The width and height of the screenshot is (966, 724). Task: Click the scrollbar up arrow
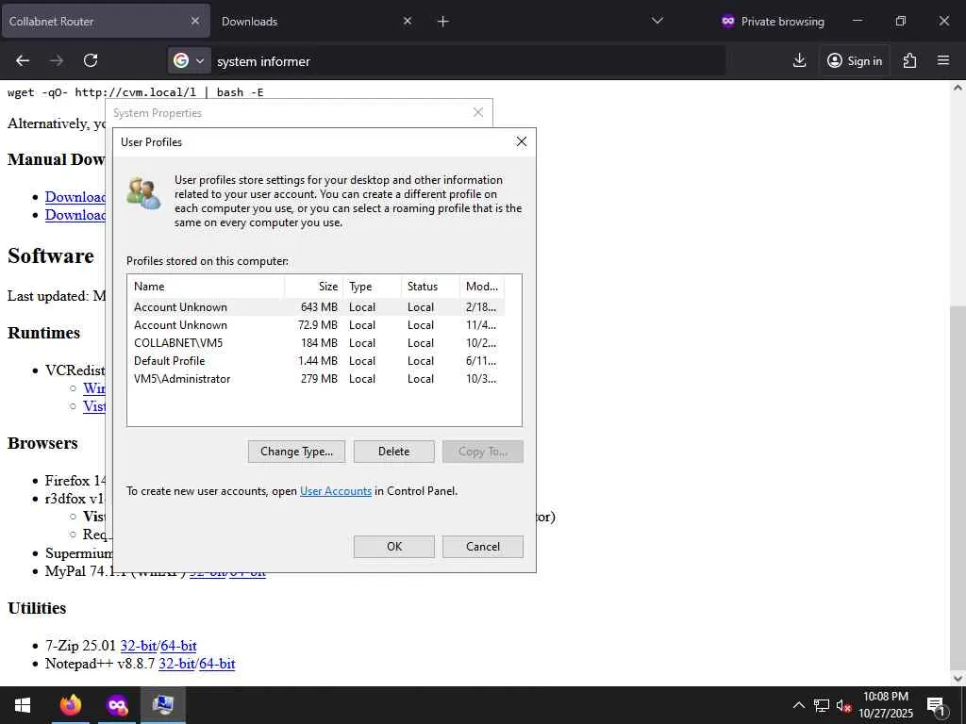point(958,88)
